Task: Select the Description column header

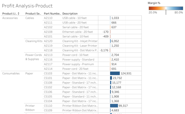Action: (70, 14)
